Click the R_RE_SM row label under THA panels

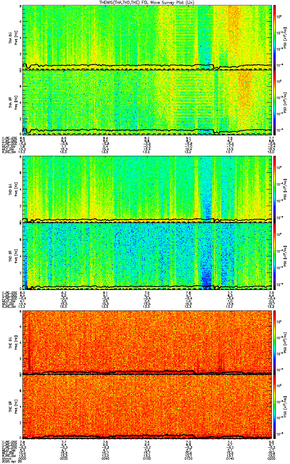click(9, 152)
